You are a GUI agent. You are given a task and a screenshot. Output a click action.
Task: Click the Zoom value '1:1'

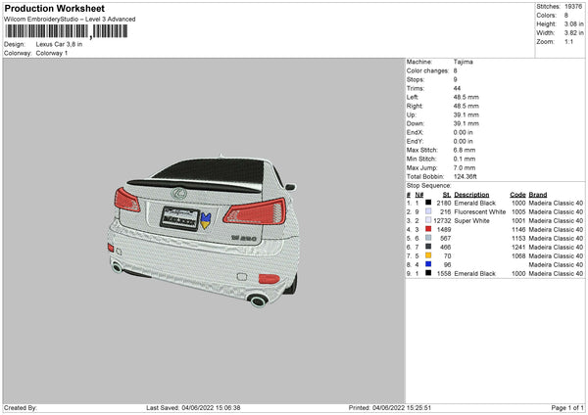tap(568, 41)
